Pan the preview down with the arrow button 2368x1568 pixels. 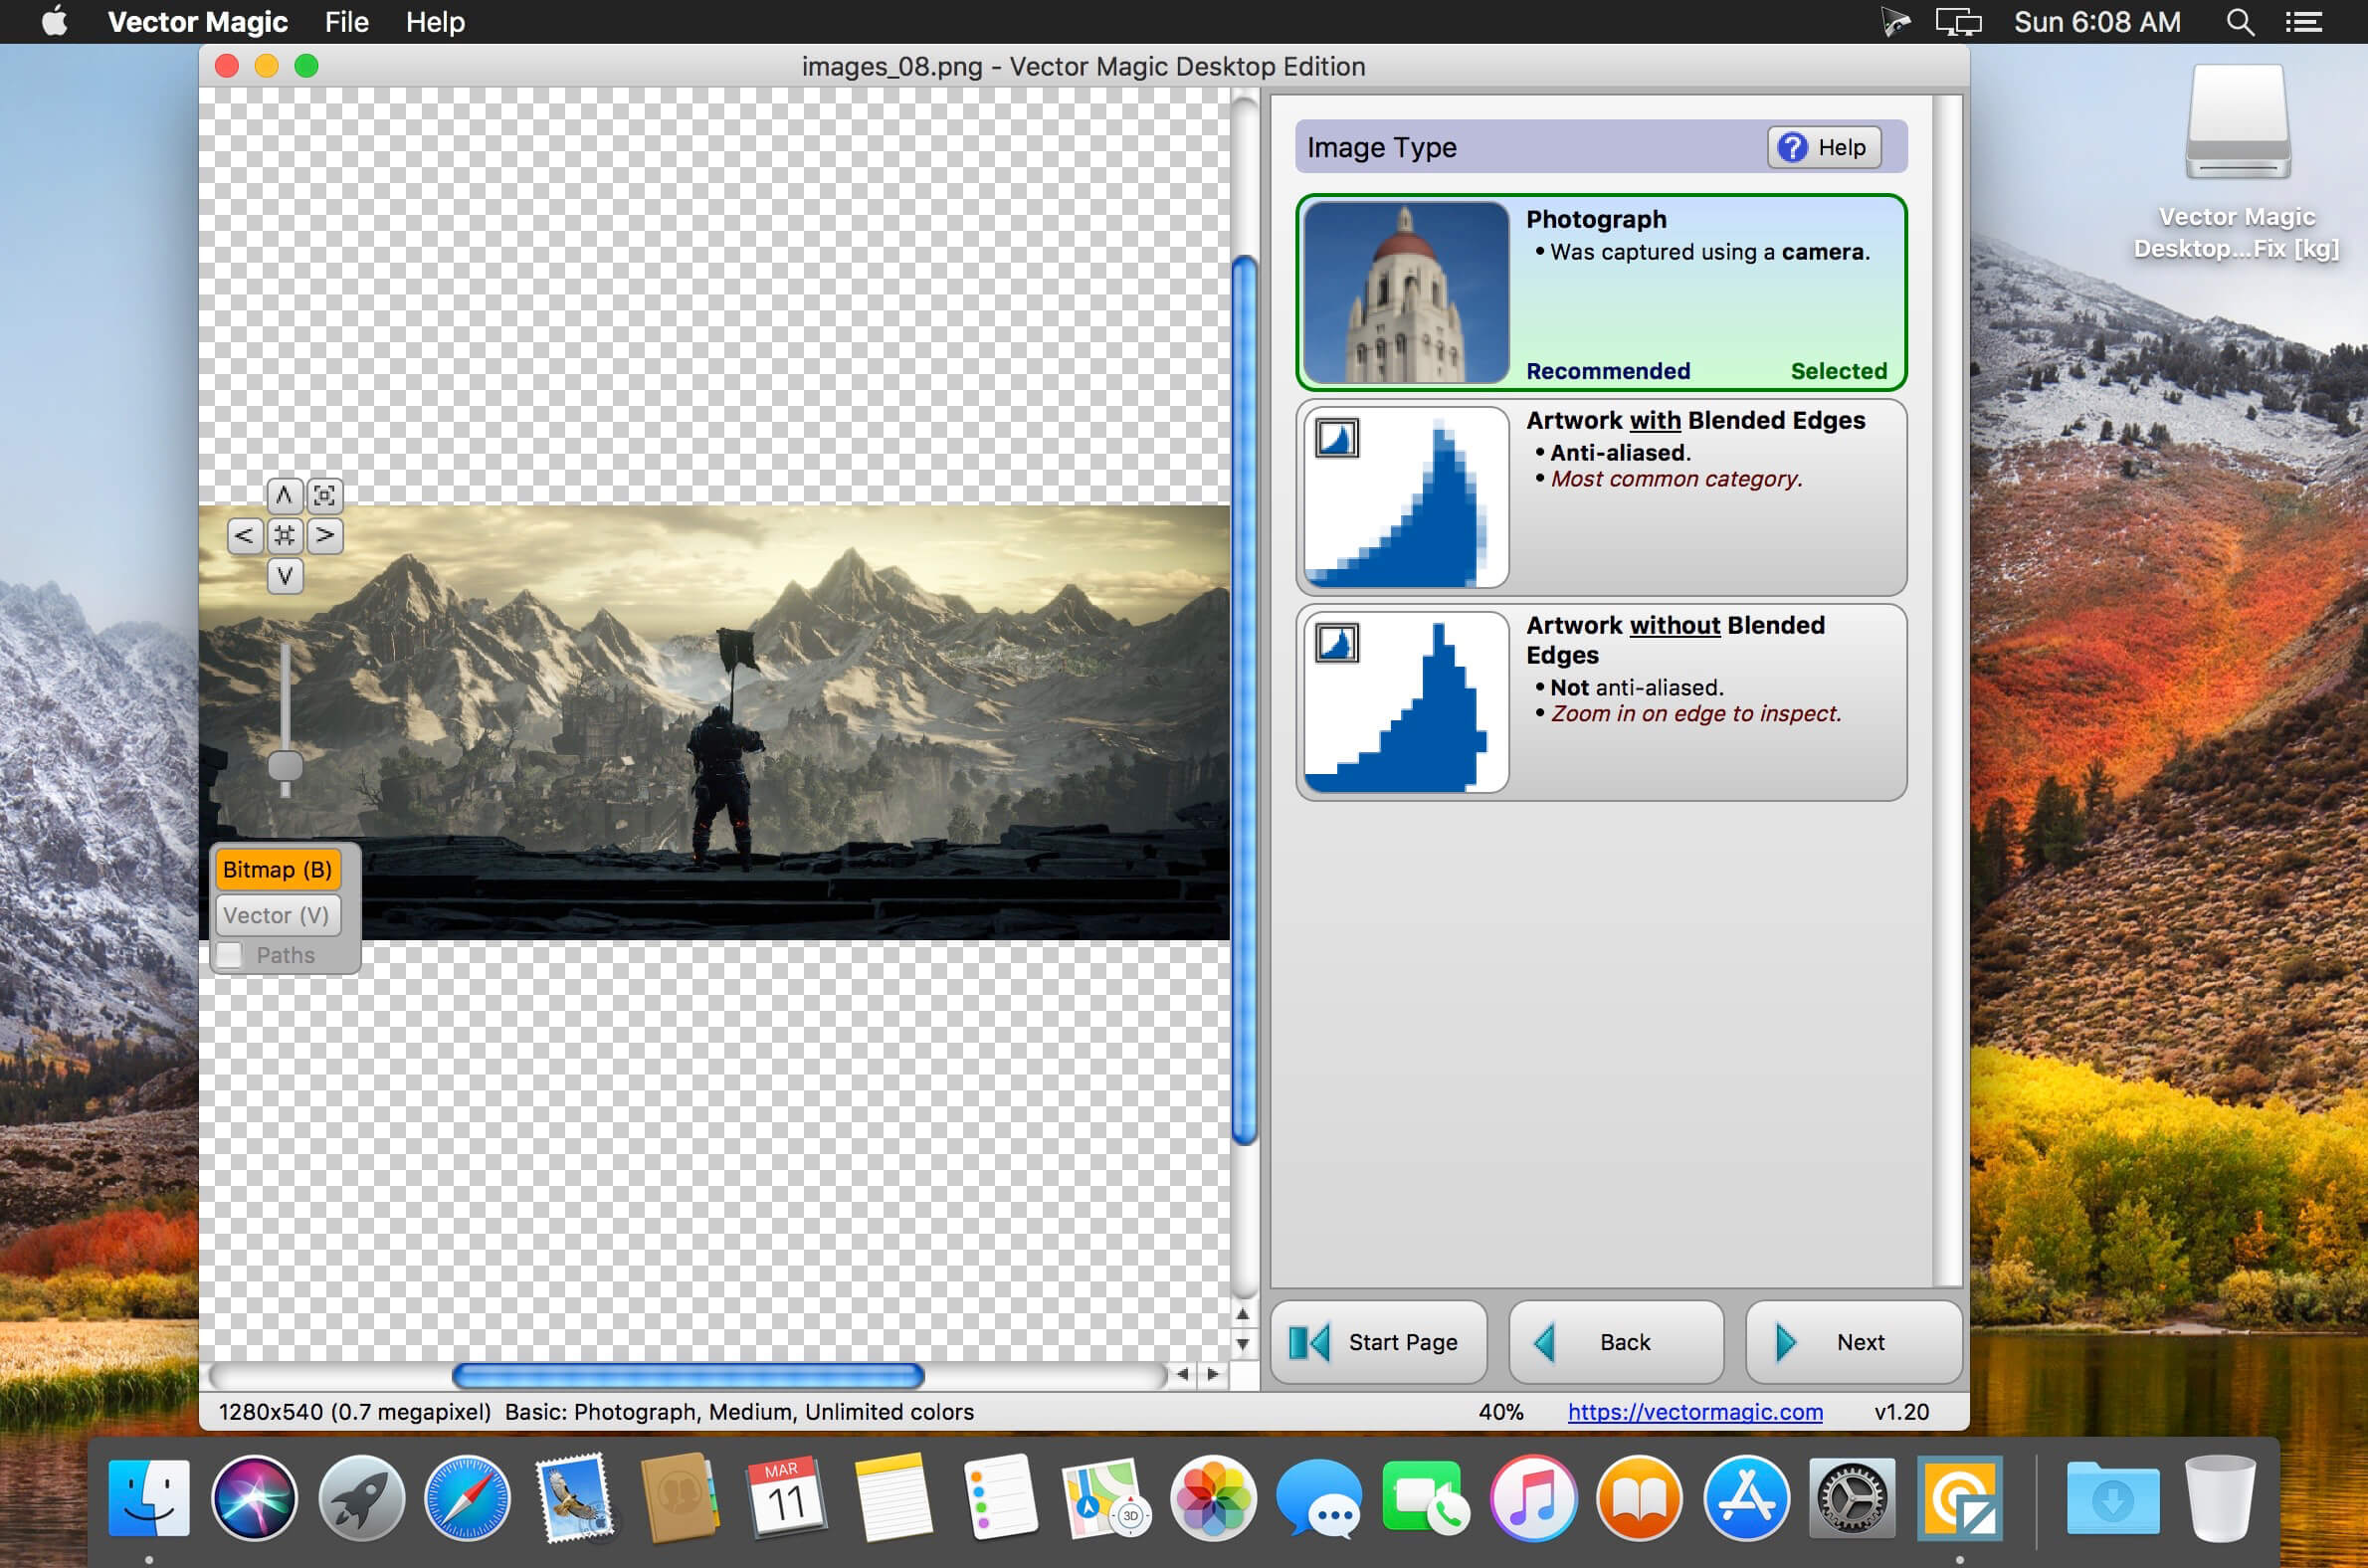coord(284,576)
